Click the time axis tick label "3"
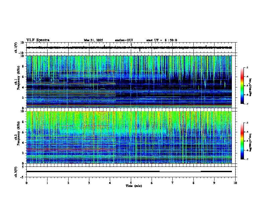Image resolution: width=265 pixels, height=205 pixels. pos(89,183)
